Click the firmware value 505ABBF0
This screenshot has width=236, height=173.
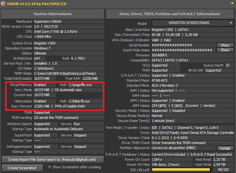[159, 55]
